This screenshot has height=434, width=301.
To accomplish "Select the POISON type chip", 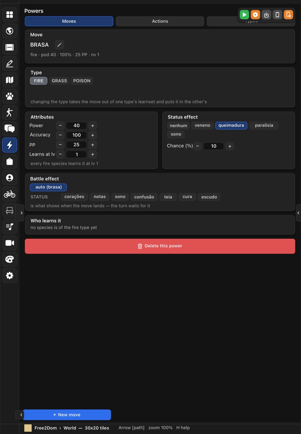I will tap(82, 81).
